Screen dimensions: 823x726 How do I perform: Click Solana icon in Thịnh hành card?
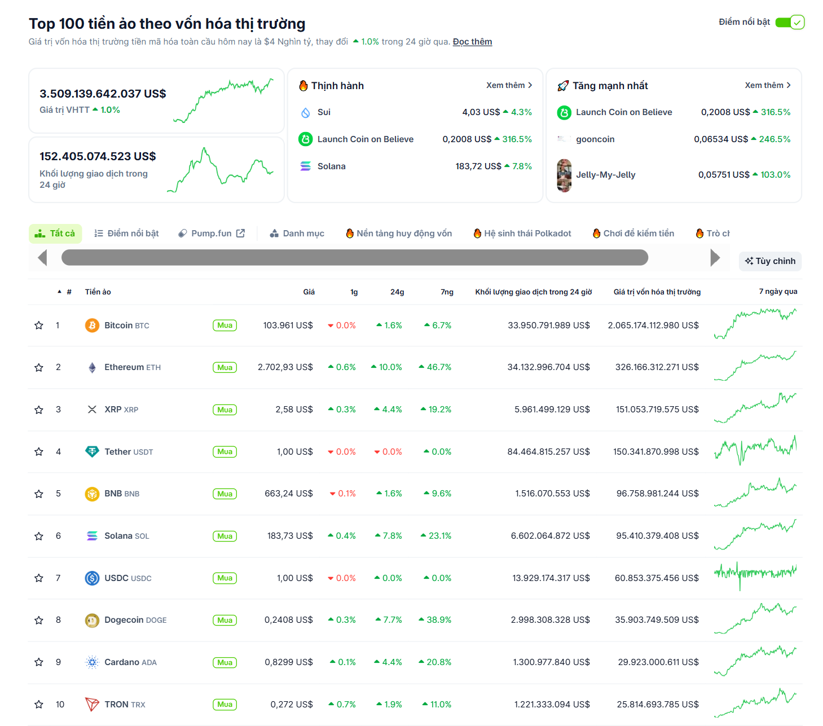click(x=306, y=166)
